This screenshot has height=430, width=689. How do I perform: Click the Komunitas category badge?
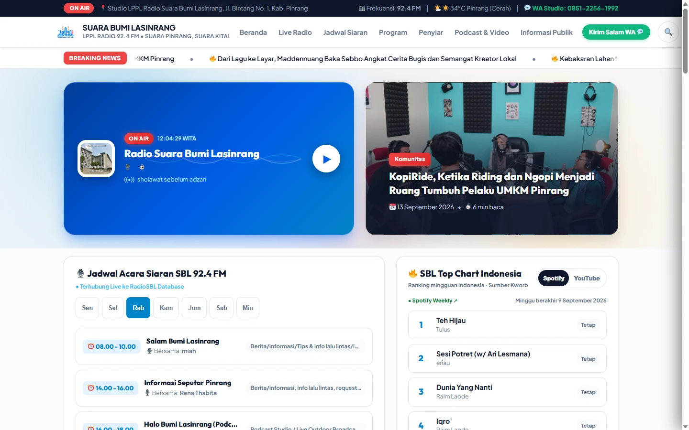click(x=410, y=159)
